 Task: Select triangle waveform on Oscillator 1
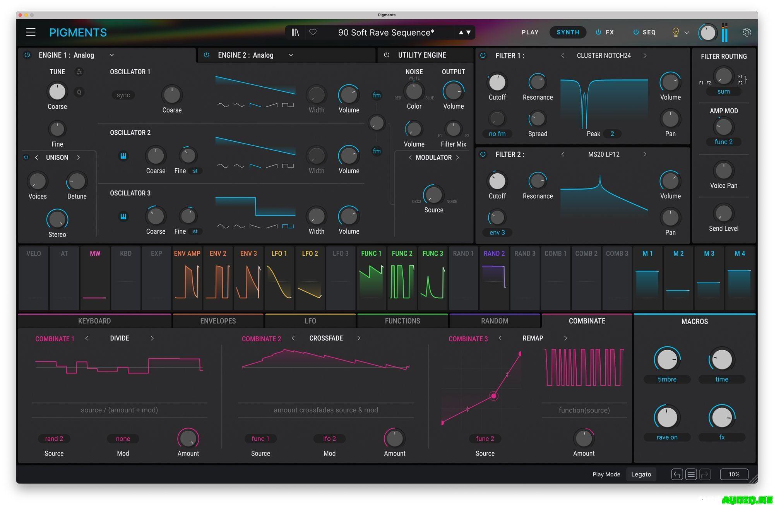[x=239, y=105]
